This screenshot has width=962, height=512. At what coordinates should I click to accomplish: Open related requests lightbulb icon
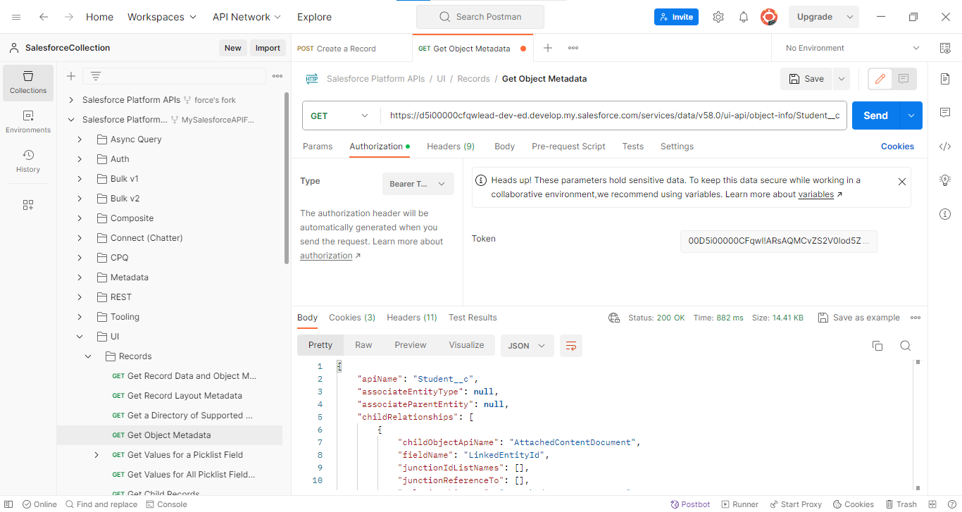(x=945, y=180)
